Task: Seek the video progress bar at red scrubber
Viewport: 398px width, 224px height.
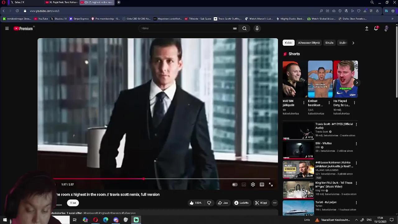Action: coord(143,179)
